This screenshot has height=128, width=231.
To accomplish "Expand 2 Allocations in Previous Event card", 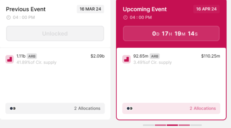I will 55,108.
